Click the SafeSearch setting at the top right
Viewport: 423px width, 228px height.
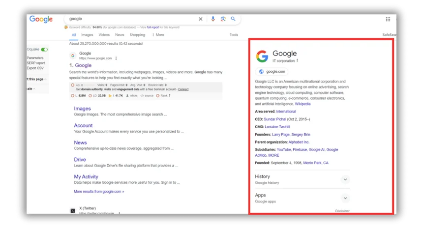[389, 35]
